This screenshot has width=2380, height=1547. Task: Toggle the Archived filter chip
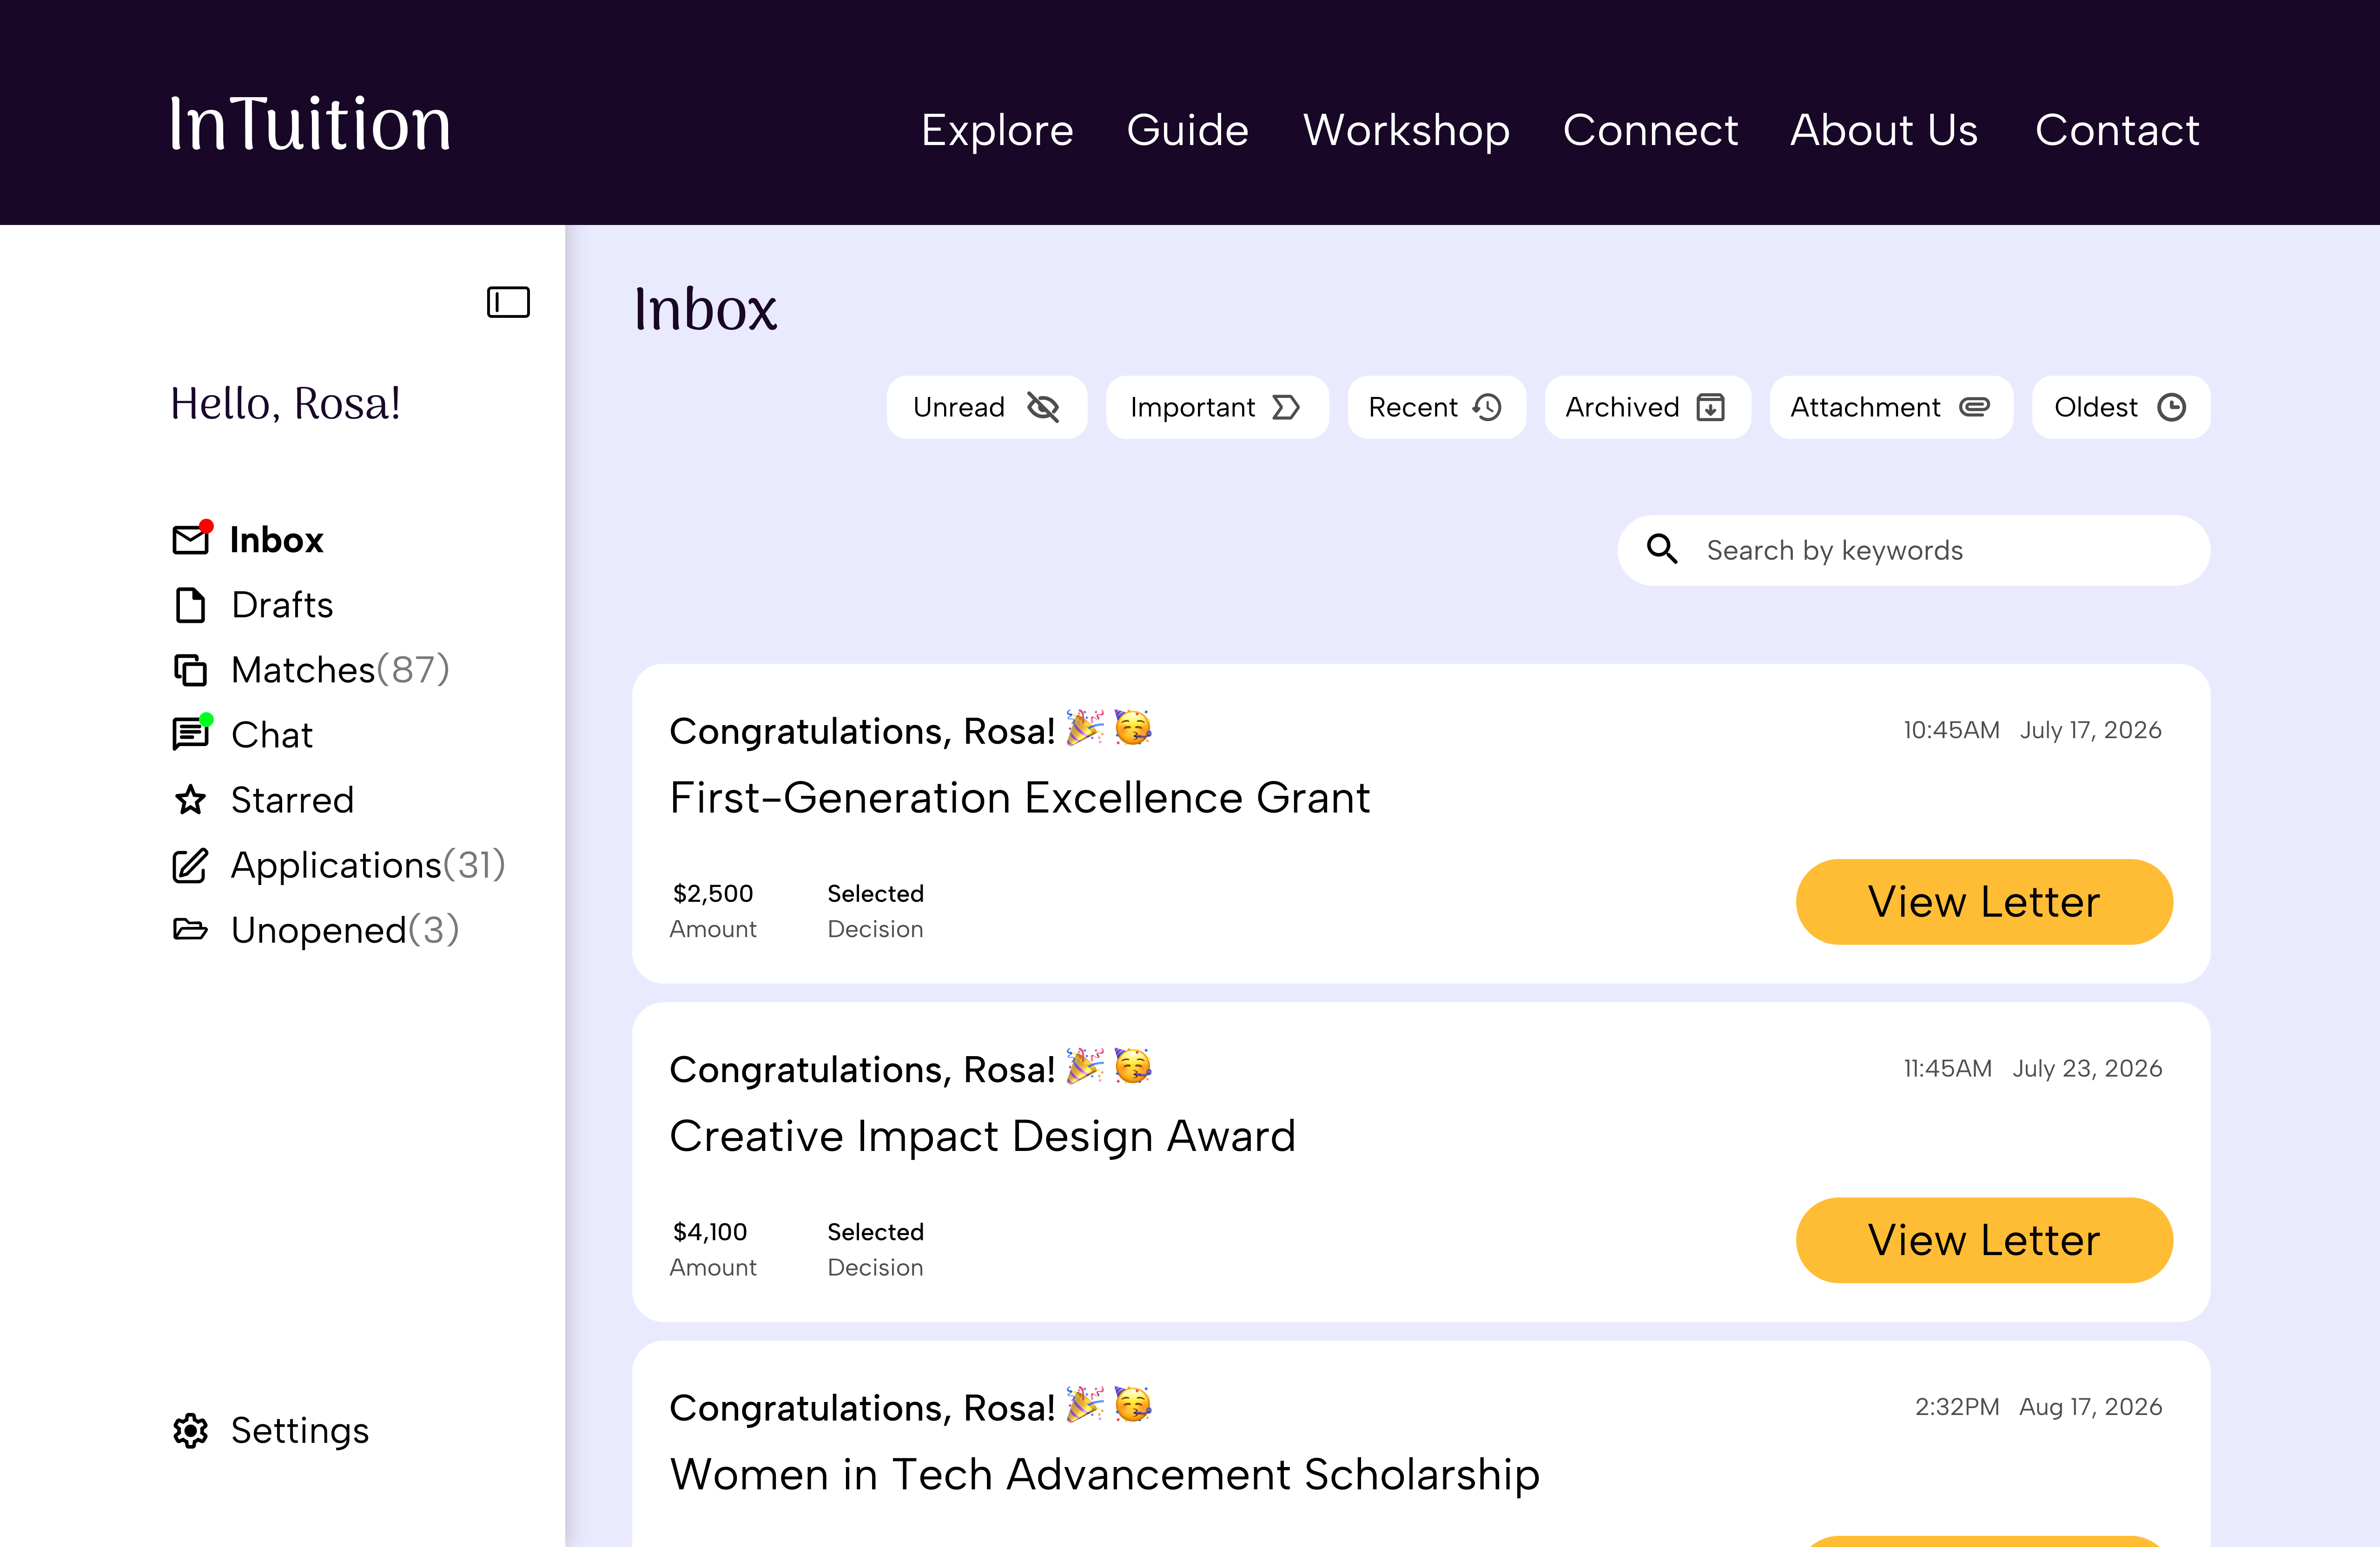(1647, 407)
